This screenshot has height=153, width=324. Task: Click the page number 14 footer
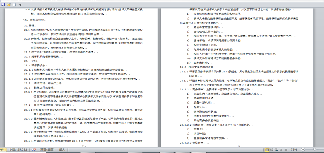pyautogui.click(x=239, y=146)
